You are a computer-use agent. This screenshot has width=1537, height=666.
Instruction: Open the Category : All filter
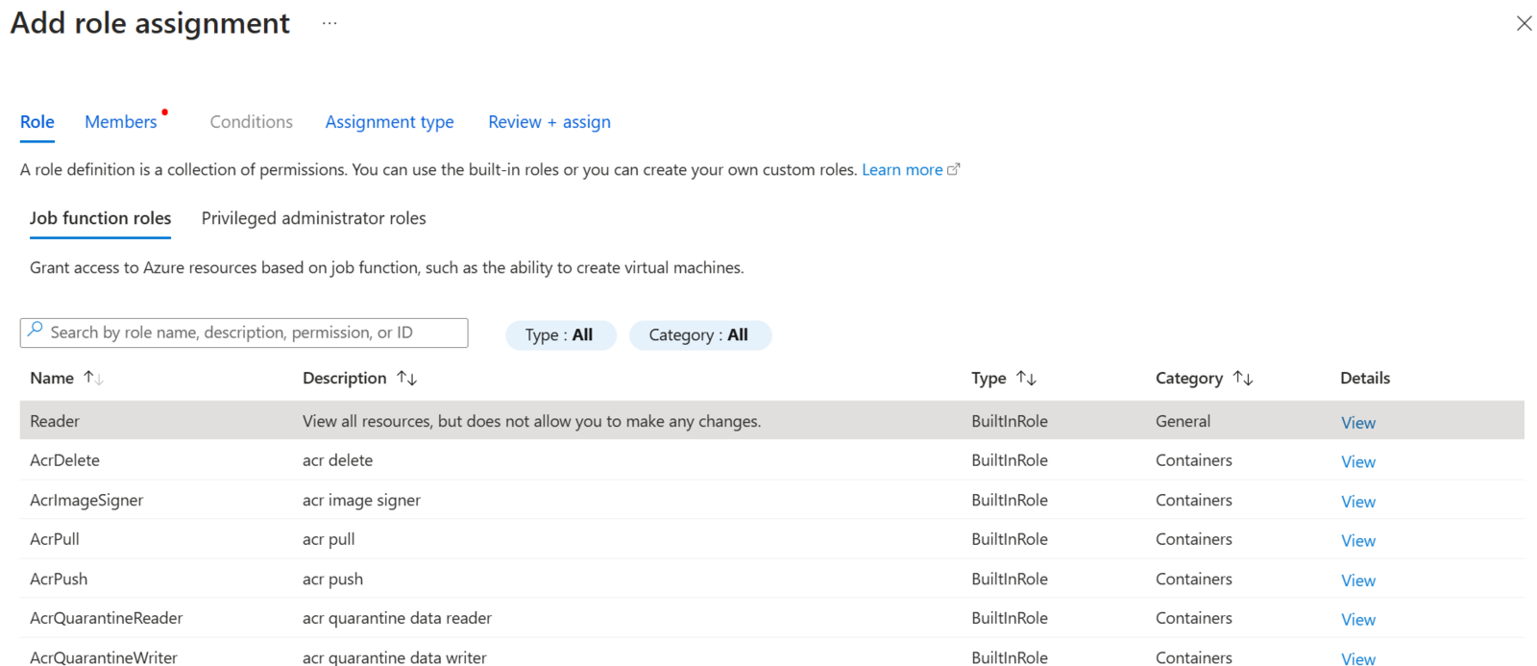click(x=699, y=335)
